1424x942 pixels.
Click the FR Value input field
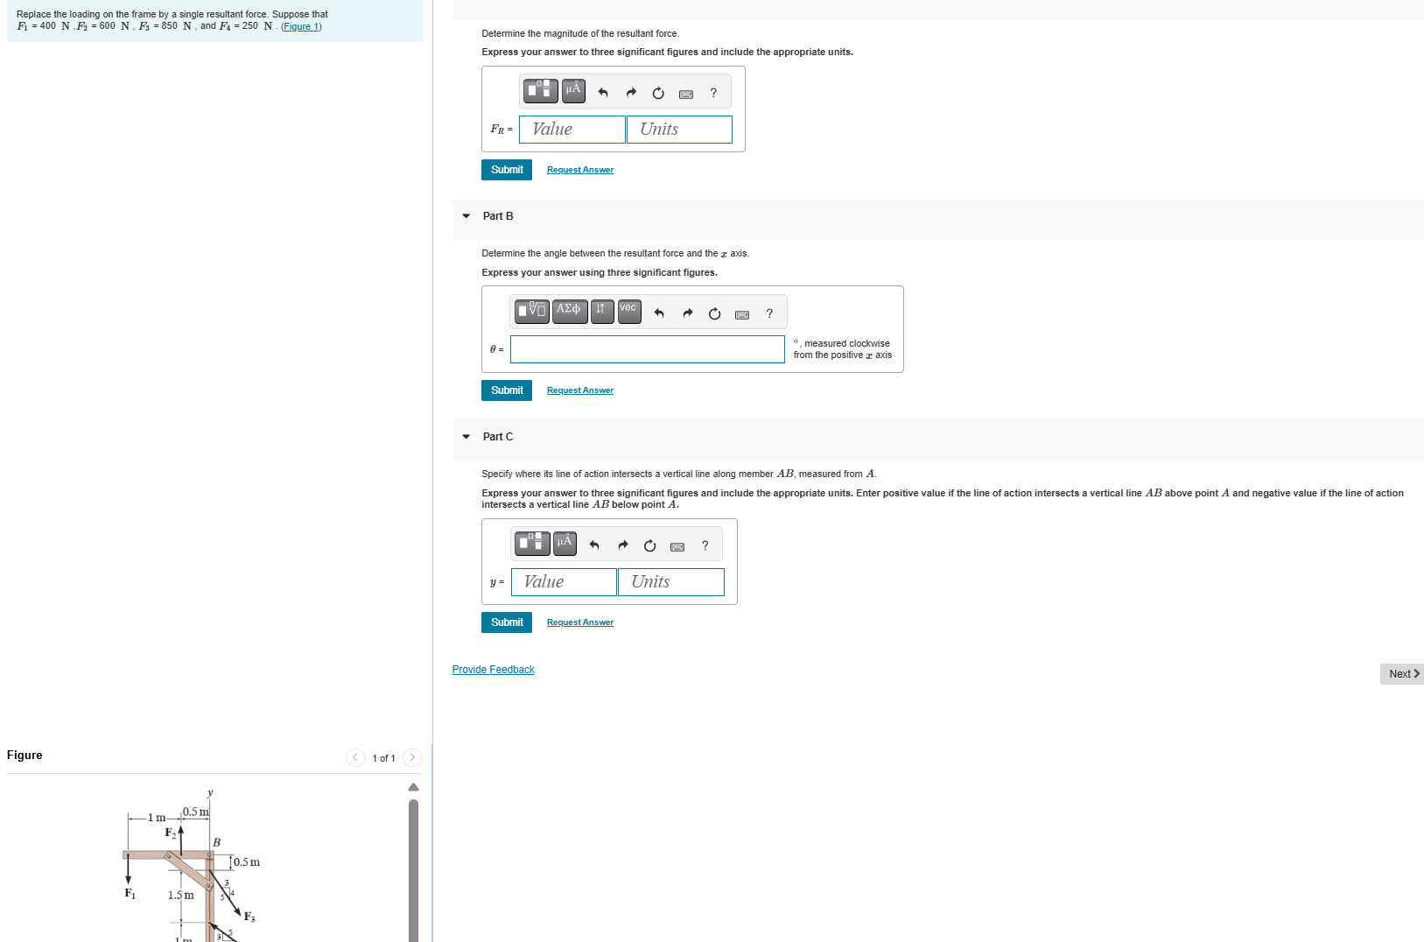pyautogui.click(x=572, y=130)
